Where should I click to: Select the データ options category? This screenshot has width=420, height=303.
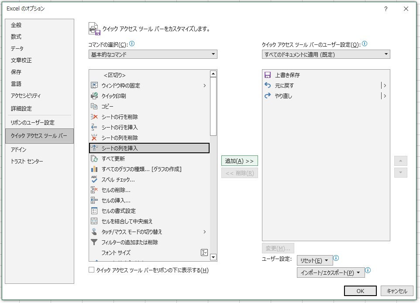click(x=39, y=49)
